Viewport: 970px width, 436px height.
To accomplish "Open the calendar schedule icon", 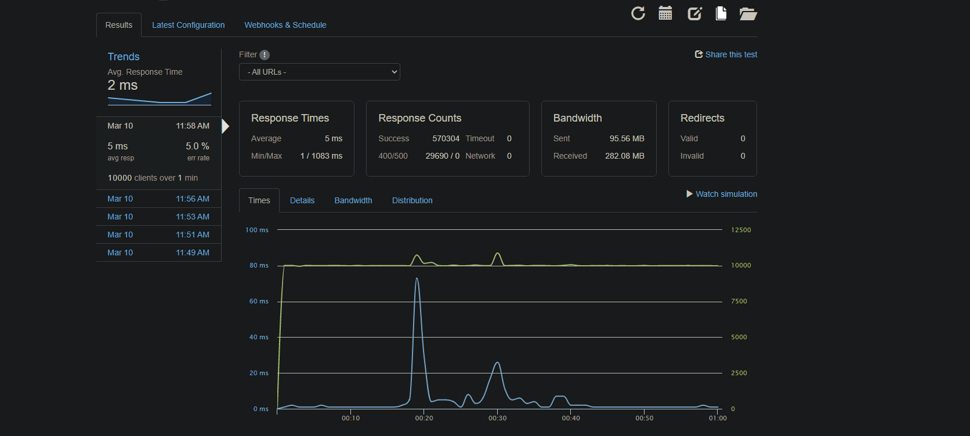I will (665, 13).
